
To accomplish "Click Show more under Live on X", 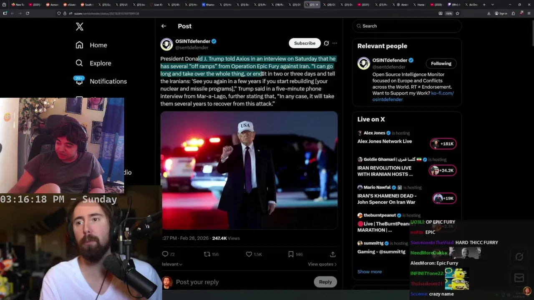I will tap(369, 272).
